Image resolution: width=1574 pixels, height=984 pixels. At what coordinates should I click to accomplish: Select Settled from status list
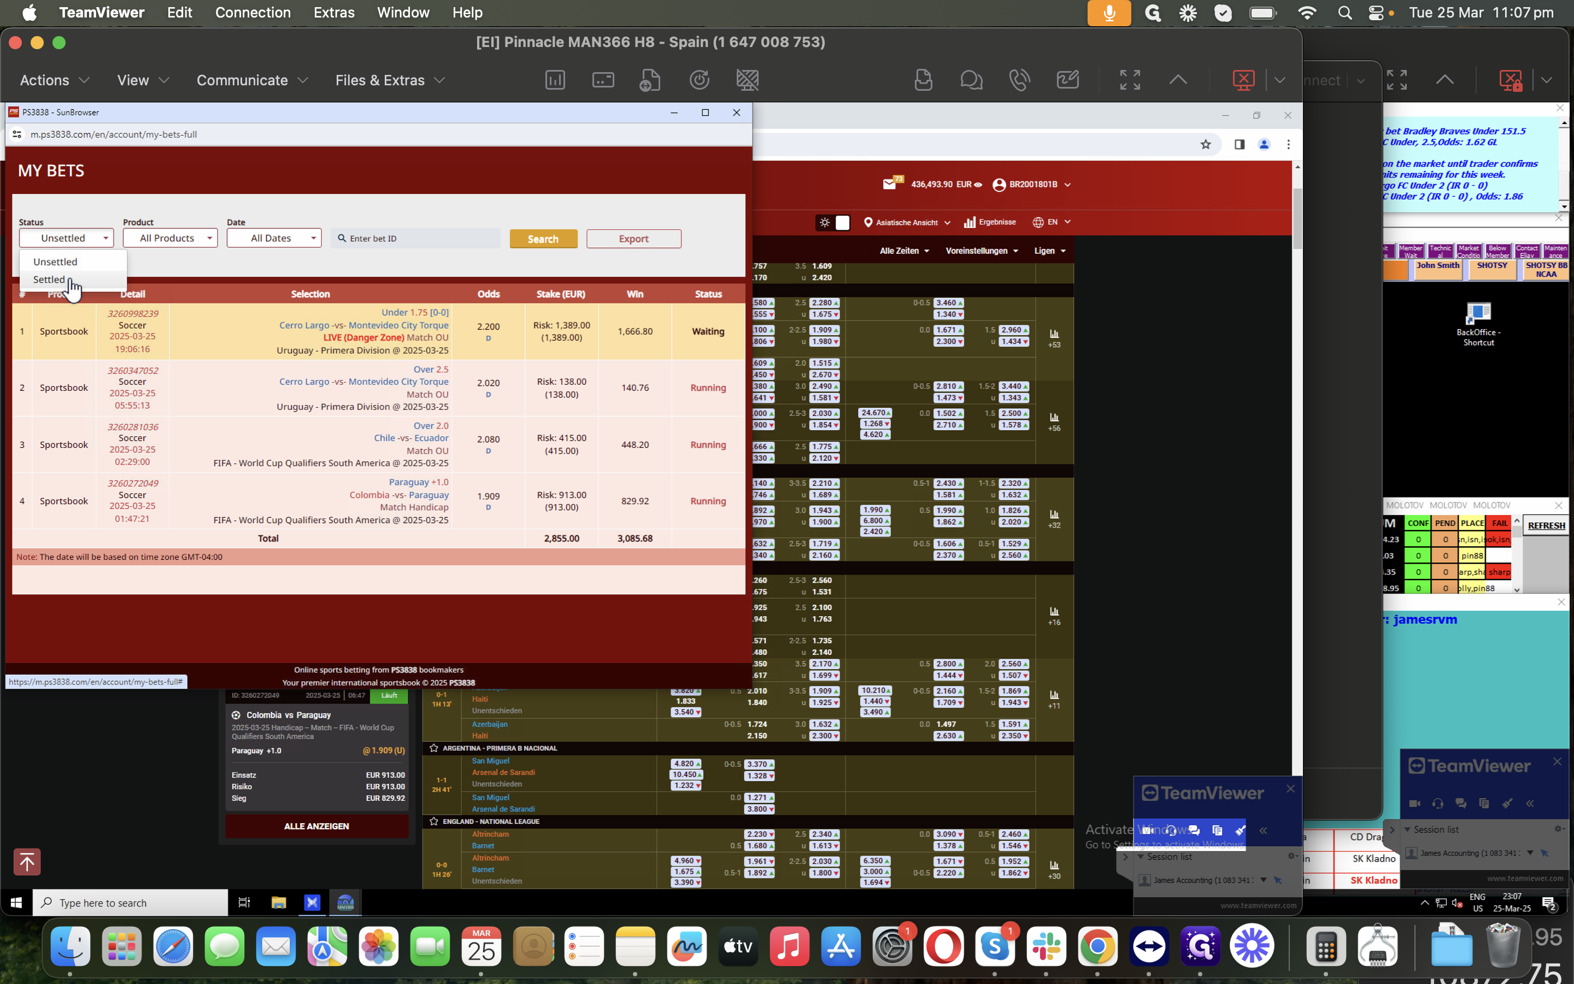click(x=49, y=279)
